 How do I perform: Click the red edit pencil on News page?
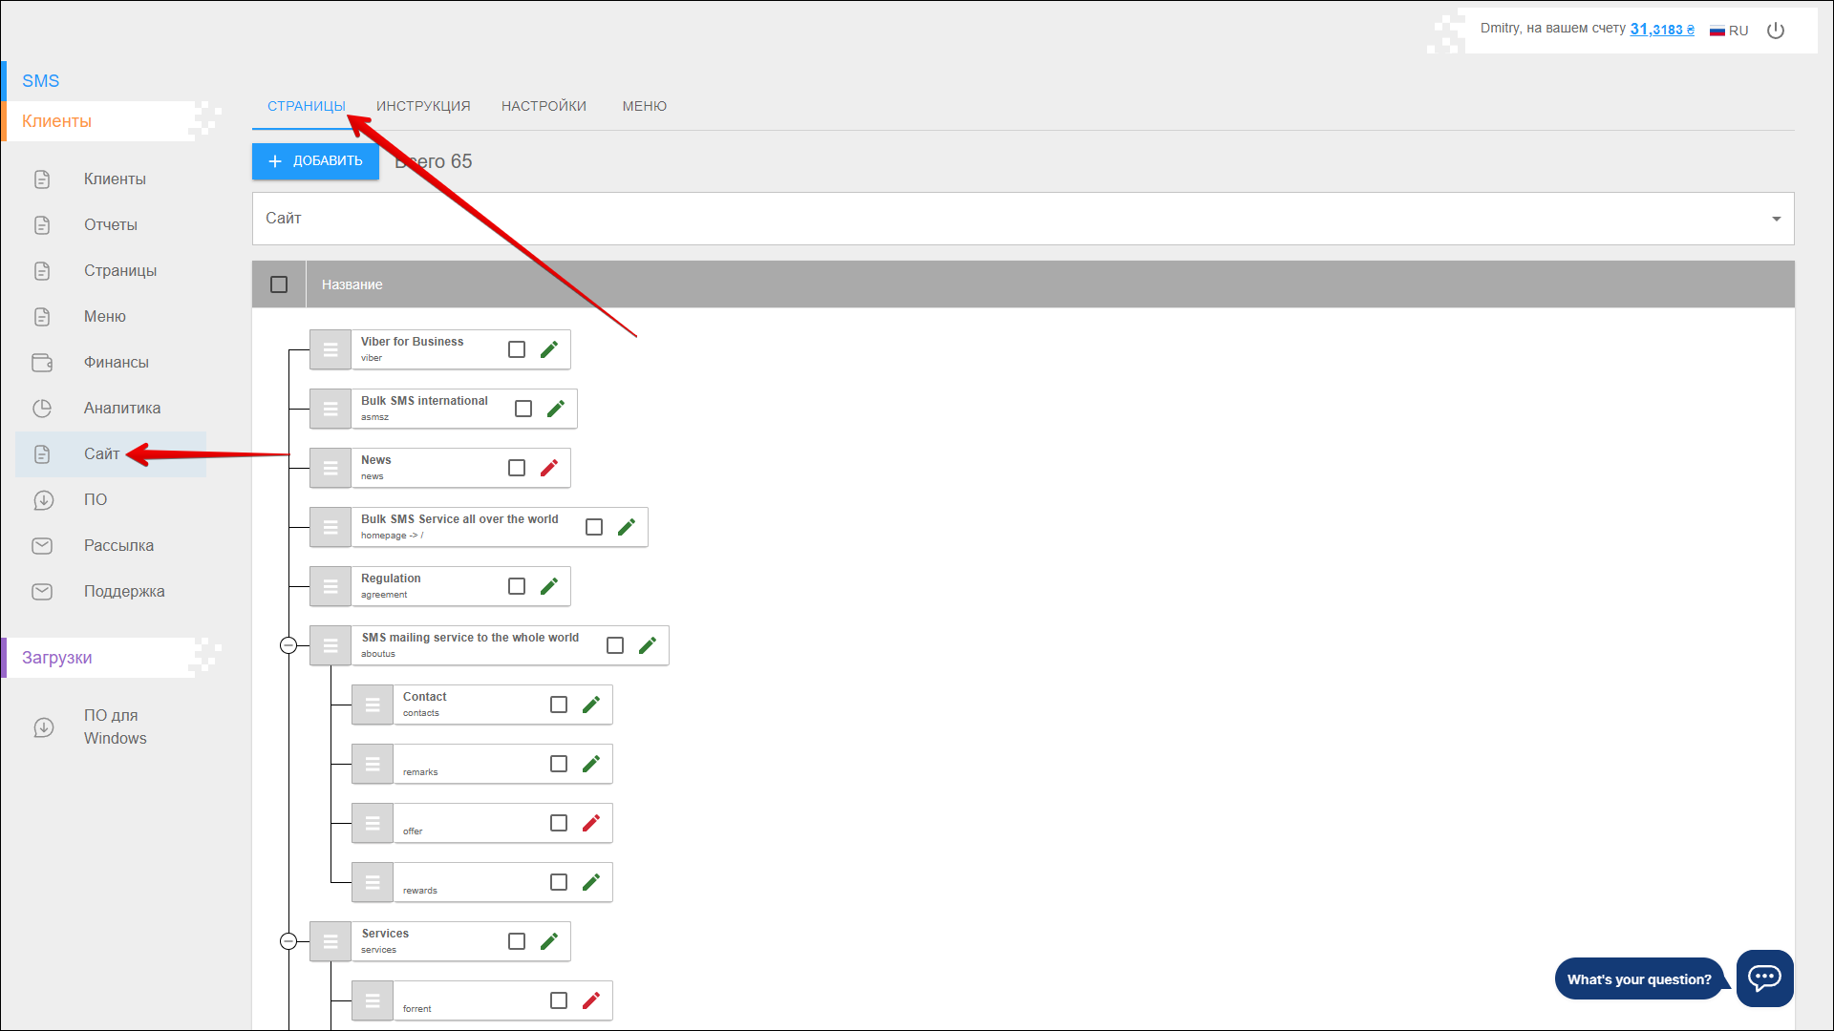coord(549,468)
